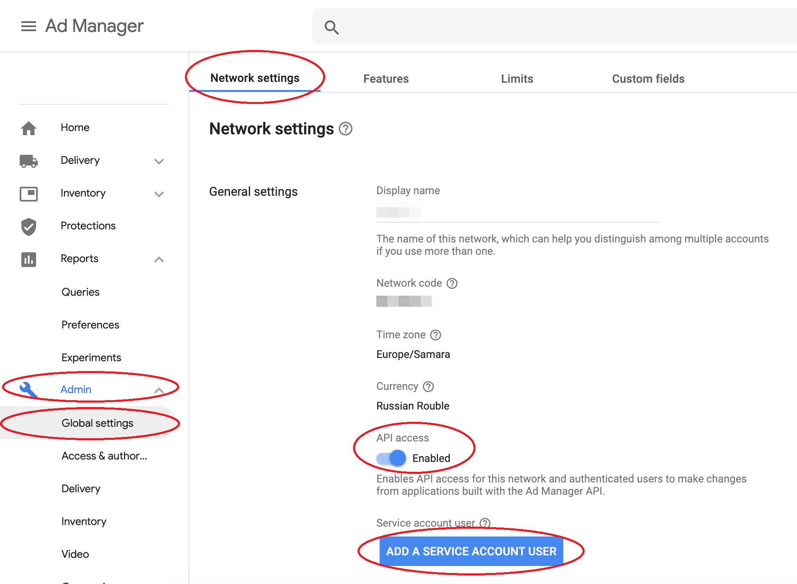Click the Home house icon
Viewport: 797px width, 584px height.
click(29, 128)
